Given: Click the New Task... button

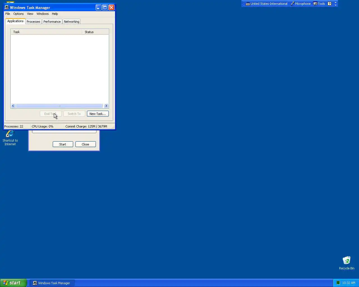Looking at the screenshot, I should [98, 114].
